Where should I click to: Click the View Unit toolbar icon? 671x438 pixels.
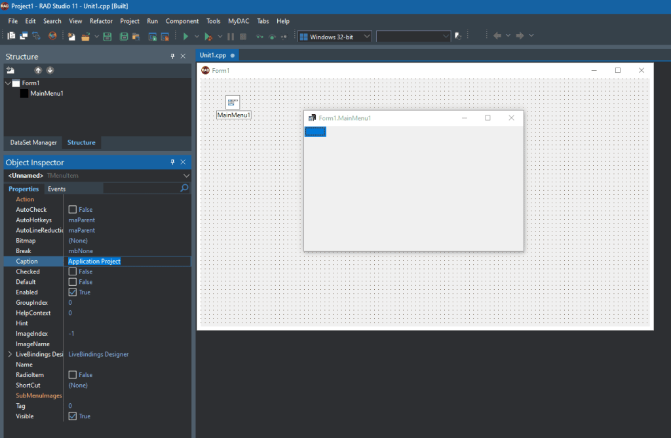click(x=12, y=36)
